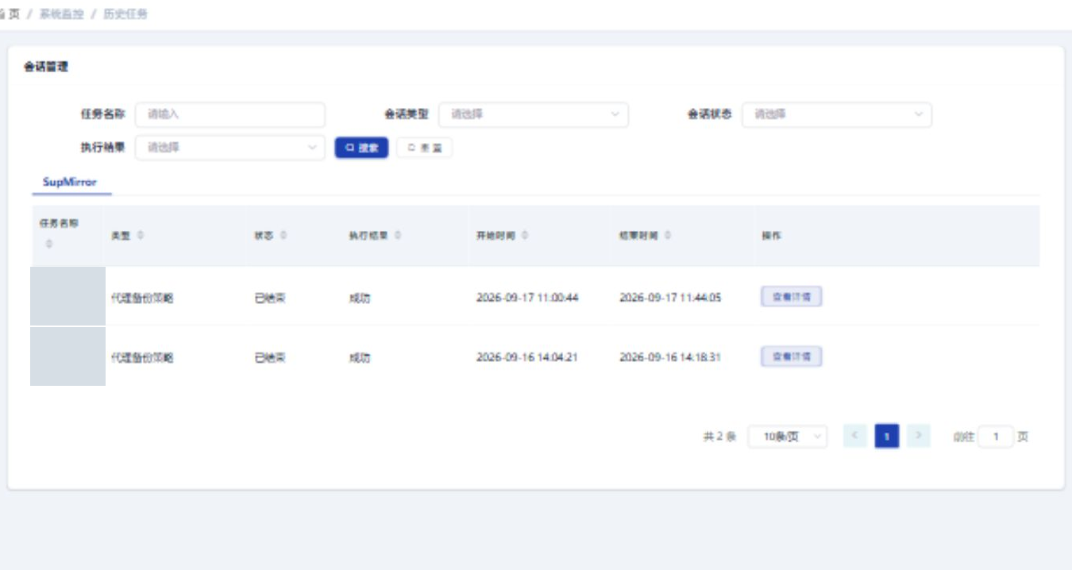Reset filters with the 重置 button
The width and height of the screenshot is (1072, 570).
pyautogui.click(x=425, y=148)
